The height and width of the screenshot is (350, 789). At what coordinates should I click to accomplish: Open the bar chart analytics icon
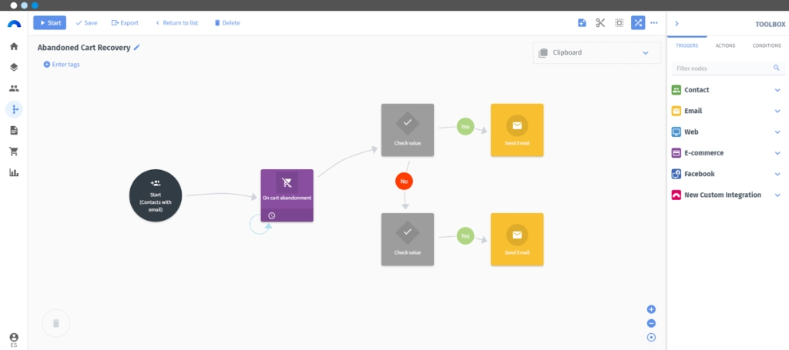(x=14, y=172)
